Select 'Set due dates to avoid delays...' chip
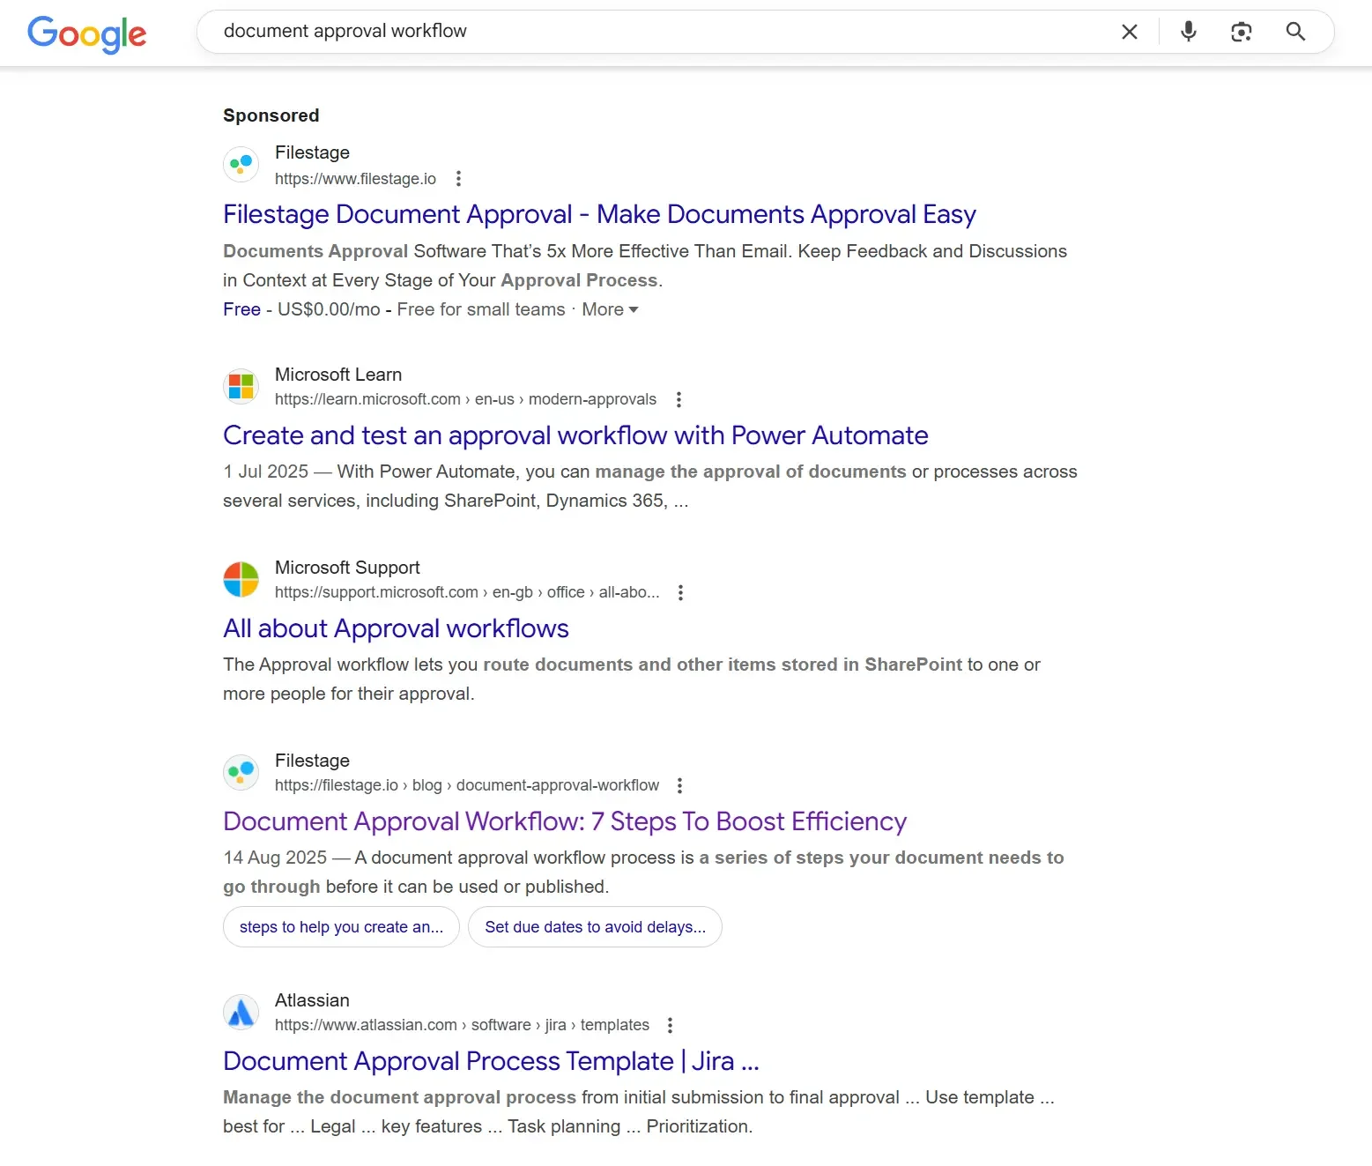The image size is (1372, 1166). click(595, 927)
